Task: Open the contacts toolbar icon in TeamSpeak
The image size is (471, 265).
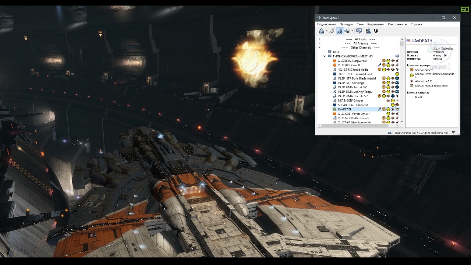Action: [368, 31]
